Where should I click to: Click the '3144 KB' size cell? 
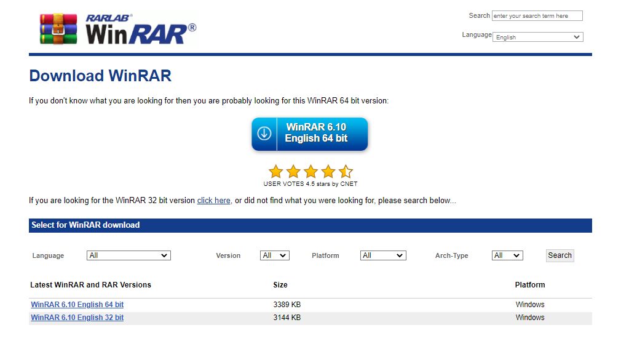(x=287, y=318)
